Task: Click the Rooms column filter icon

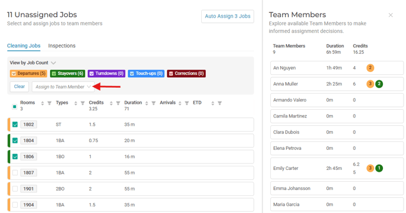Action: tap(49, 103)
